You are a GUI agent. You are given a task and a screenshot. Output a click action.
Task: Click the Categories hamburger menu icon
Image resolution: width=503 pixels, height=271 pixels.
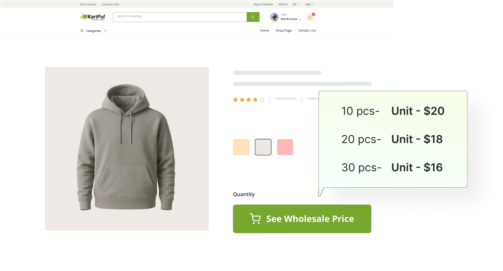[x=82, y=31]
